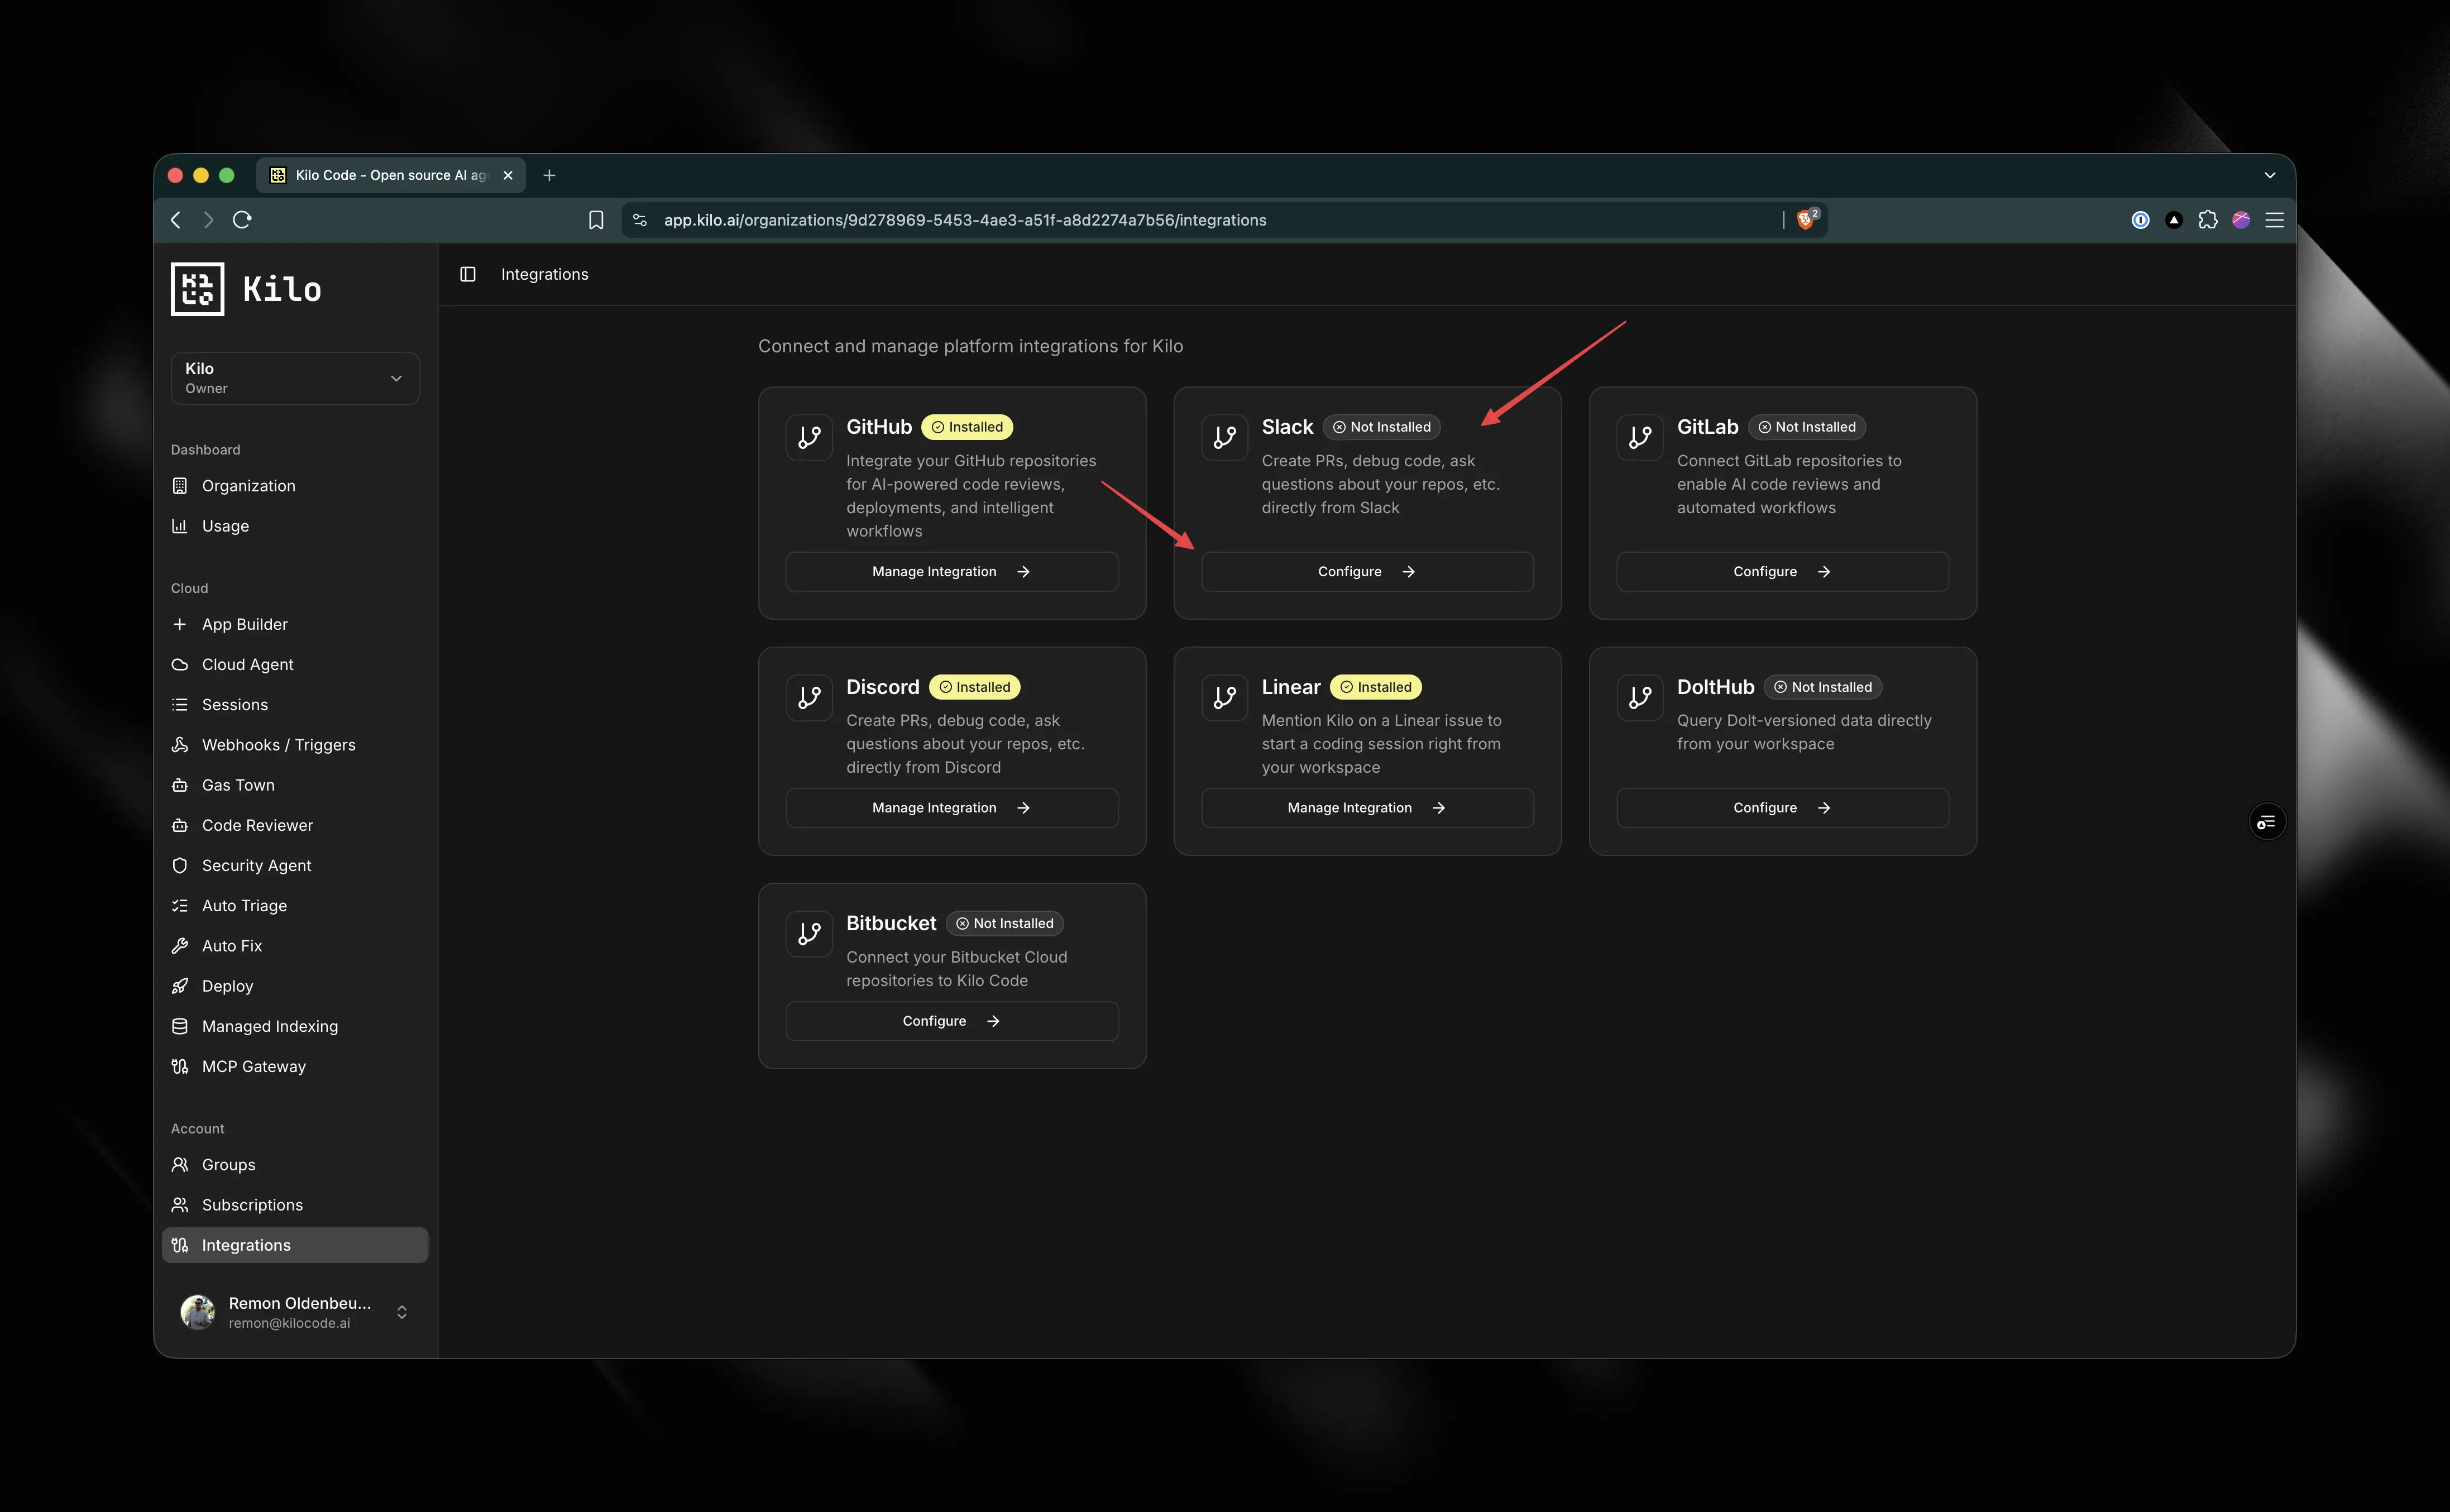The height and width of the screenshot is (1512, 2450).
Task: Click the Bitbucket integration branch icon
Action: click(x=809, y=933)
